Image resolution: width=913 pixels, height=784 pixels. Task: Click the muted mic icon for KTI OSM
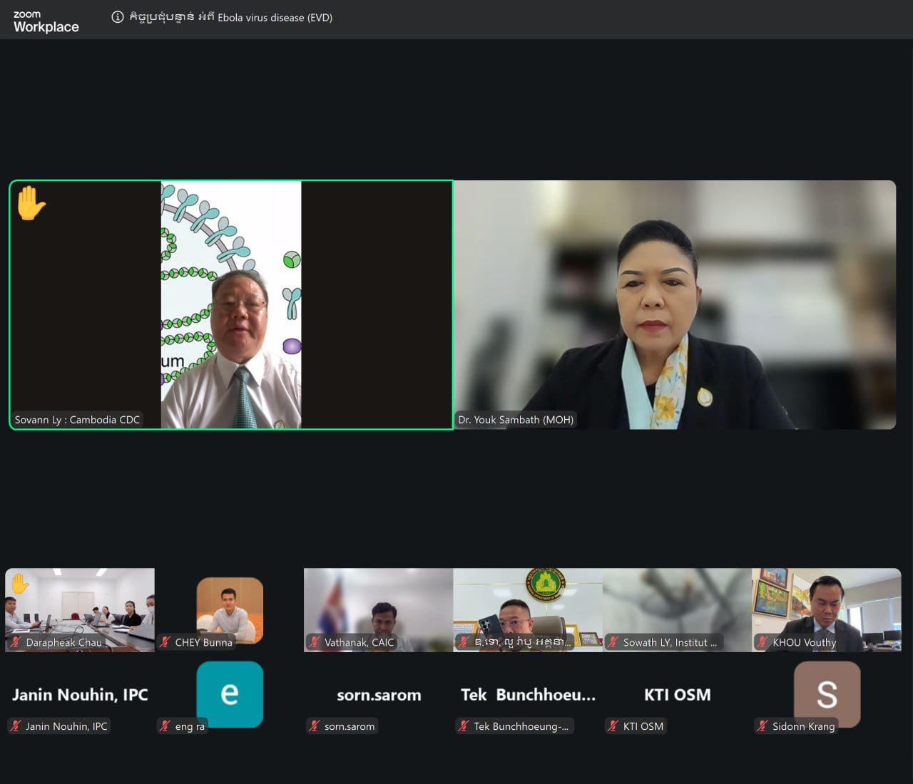(613, 726)
